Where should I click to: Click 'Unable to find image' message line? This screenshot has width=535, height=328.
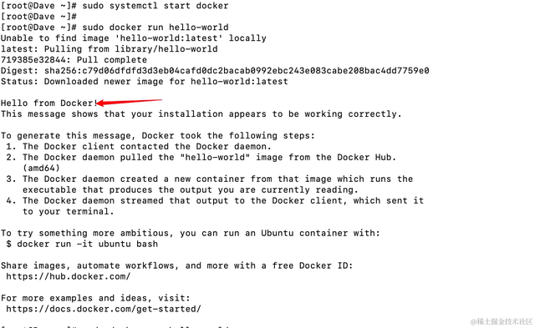134,38
